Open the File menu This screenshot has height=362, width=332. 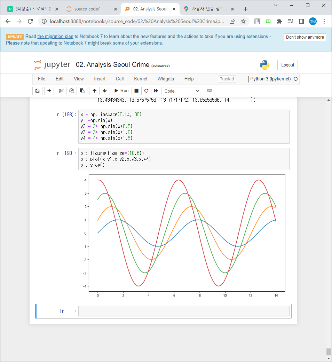41,79
